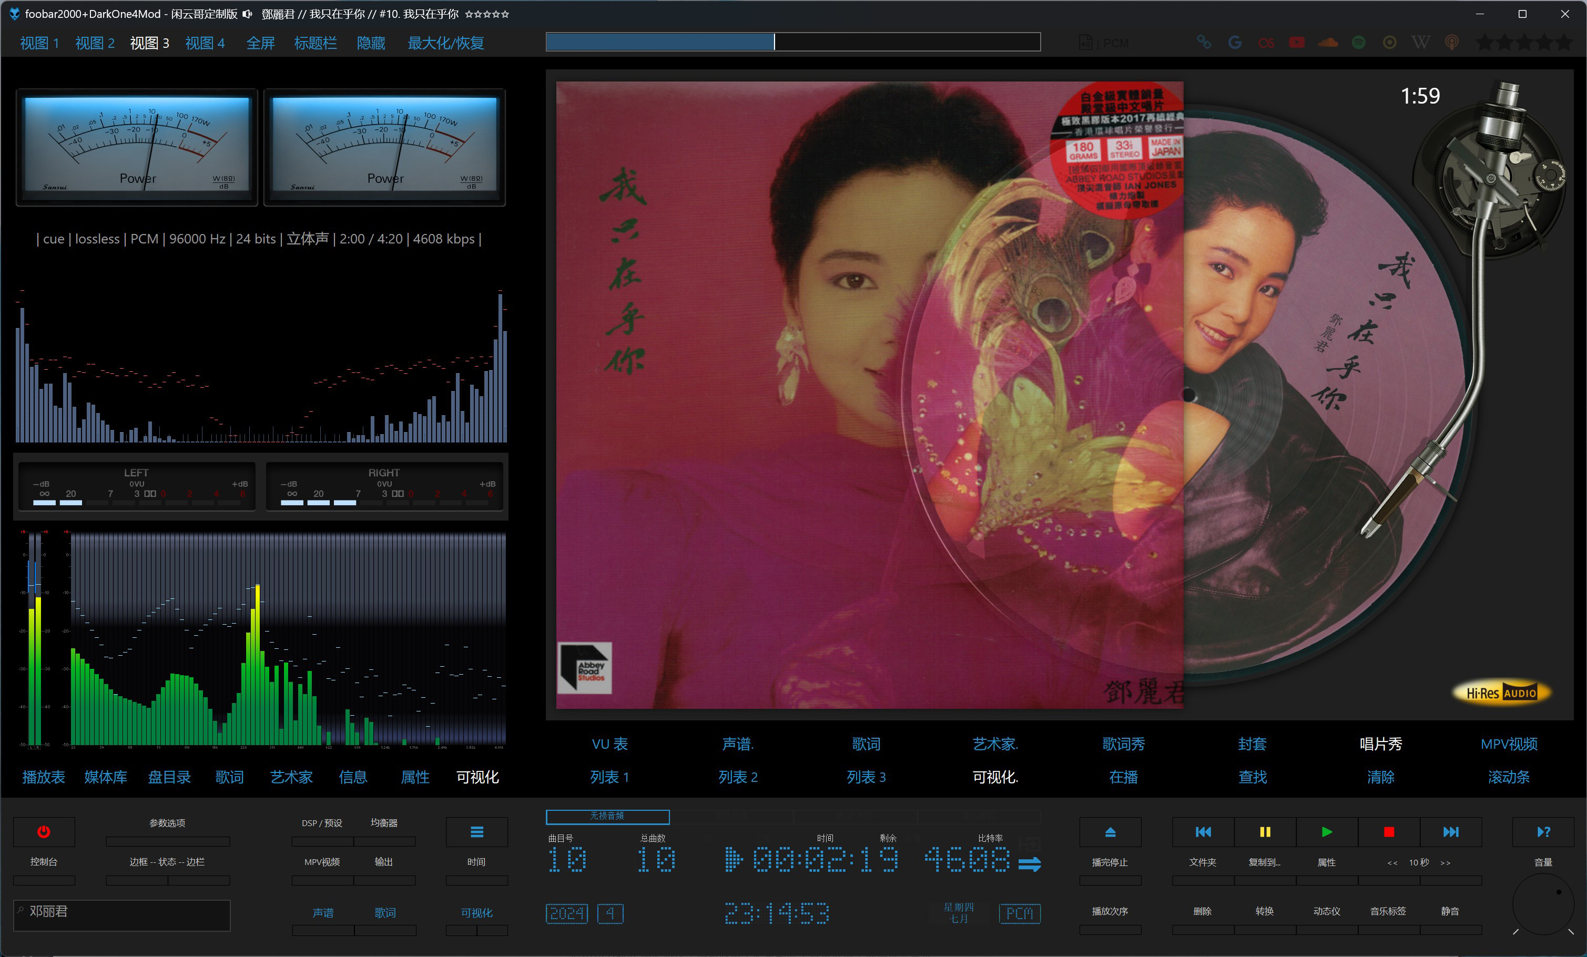The image size is (1587, 957).
Task: Click 隐藏 to hide the panel
Action: pyautogui.click(x=371, y=43)
